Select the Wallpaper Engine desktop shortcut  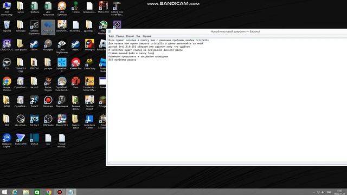pyautogui.click(x=7, y=141)
